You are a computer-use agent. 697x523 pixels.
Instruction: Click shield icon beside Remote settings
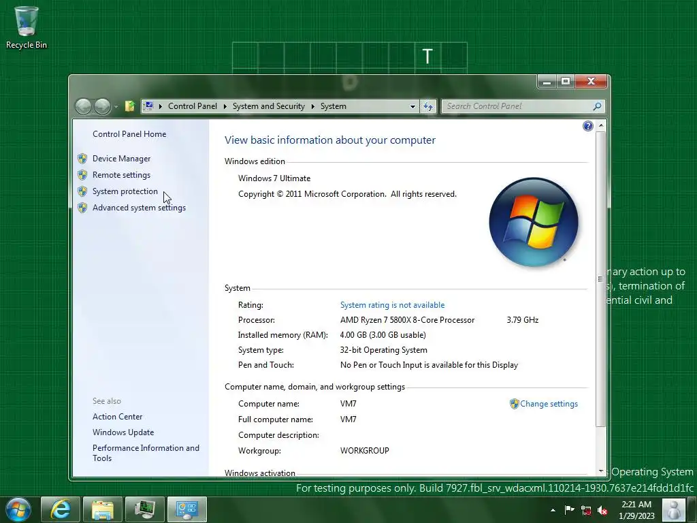click(x=82, y=175)
